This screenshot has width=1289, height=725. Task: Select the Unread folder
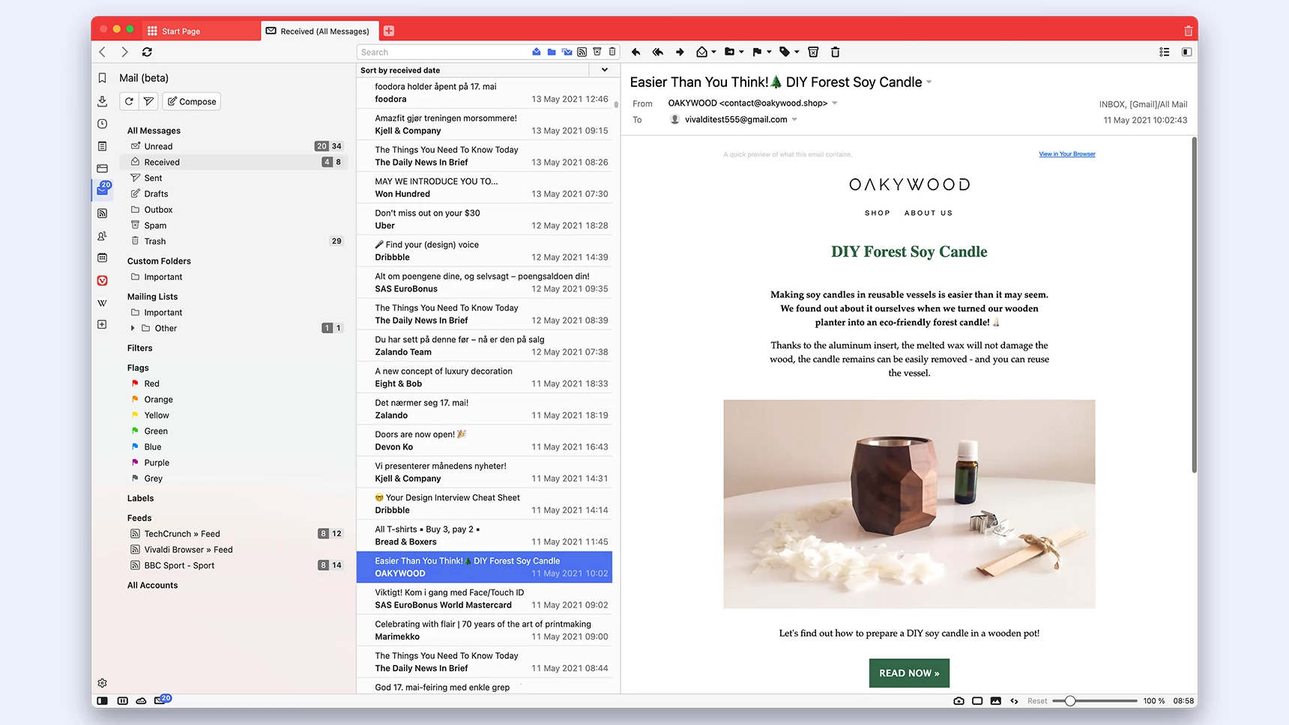(234, 146)
